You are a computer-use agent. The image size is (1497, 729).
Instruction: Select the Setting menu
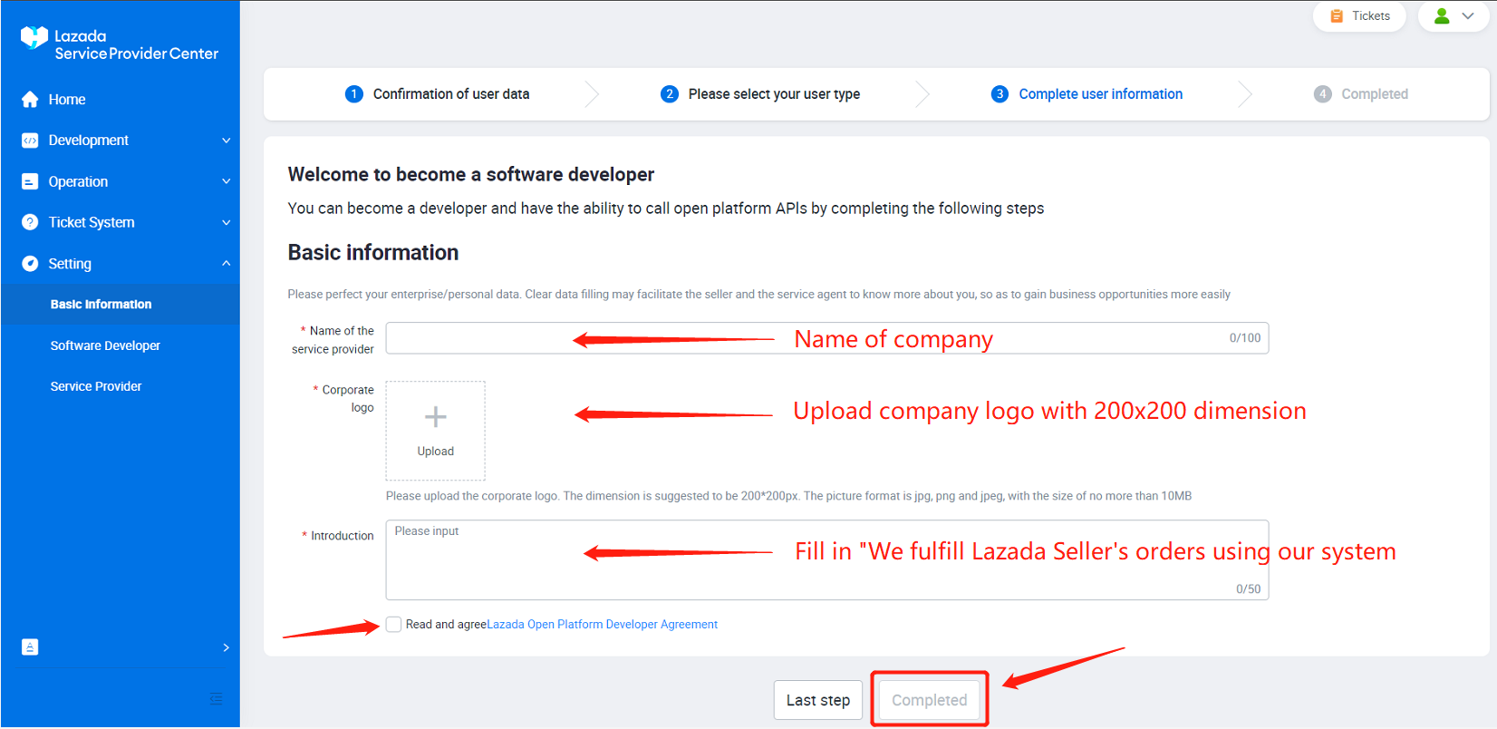point(120,264)
